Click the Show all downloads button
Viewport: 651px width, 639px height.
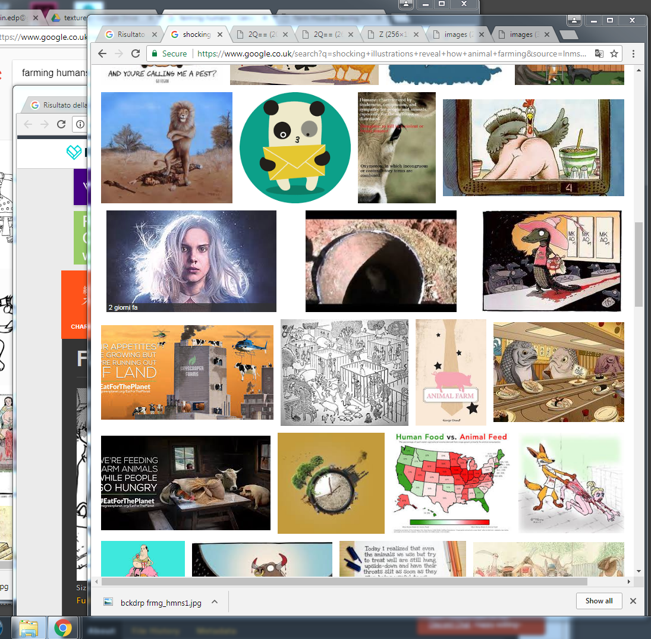(599, 601)
